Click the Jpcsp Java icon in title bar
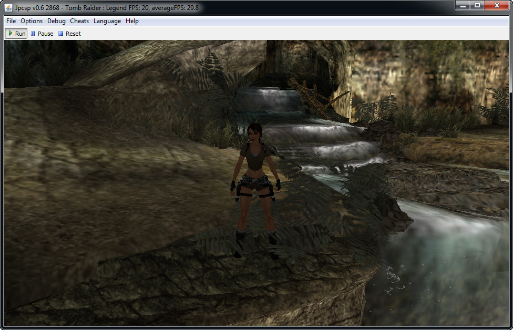 [8, 7]
